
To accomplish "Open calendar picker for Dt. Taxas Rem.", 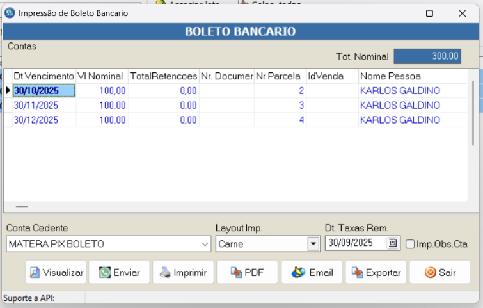I will 393,243.
